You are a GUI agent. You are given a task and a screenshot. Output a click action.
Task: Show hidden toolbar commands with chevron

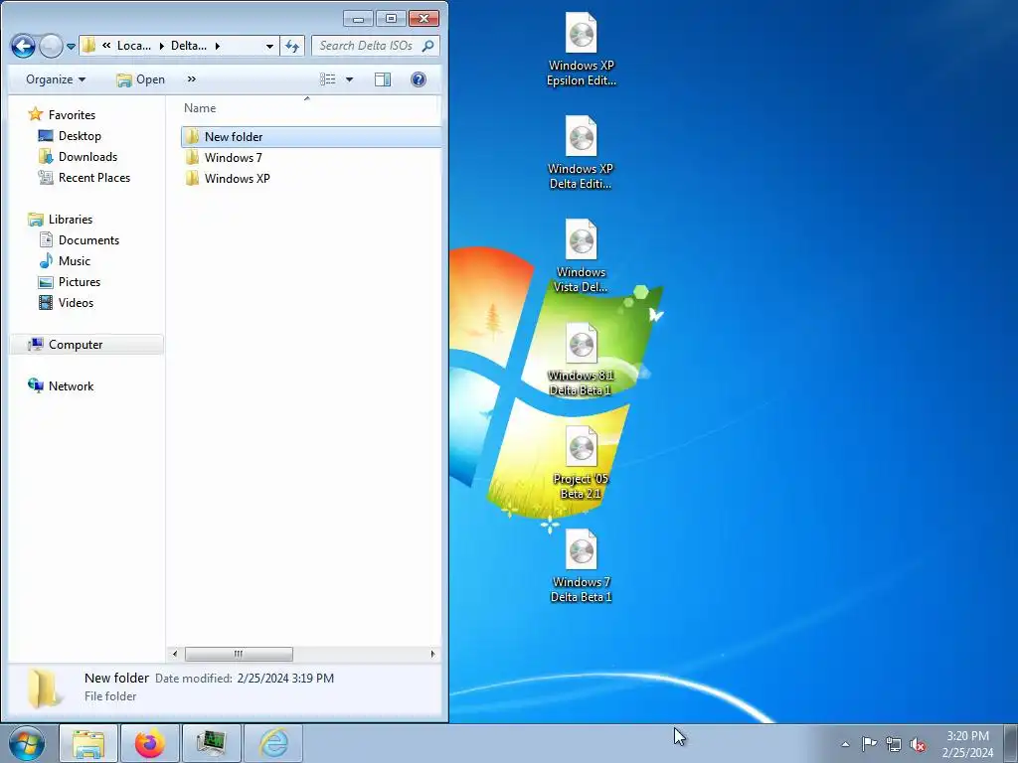pyautogui.click(x=192, y=79)
